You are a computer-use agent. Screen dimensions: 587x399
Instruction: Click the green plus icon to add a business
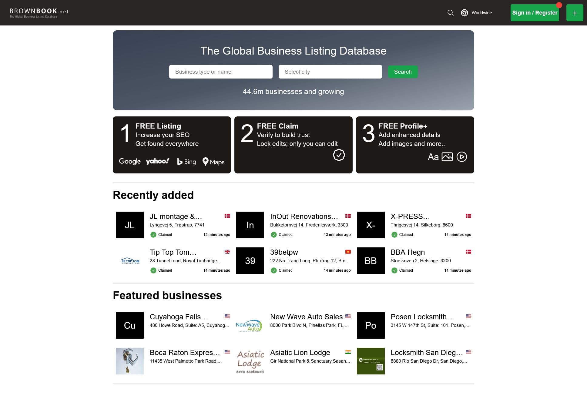pyautogui.click(x=575, y=12)
